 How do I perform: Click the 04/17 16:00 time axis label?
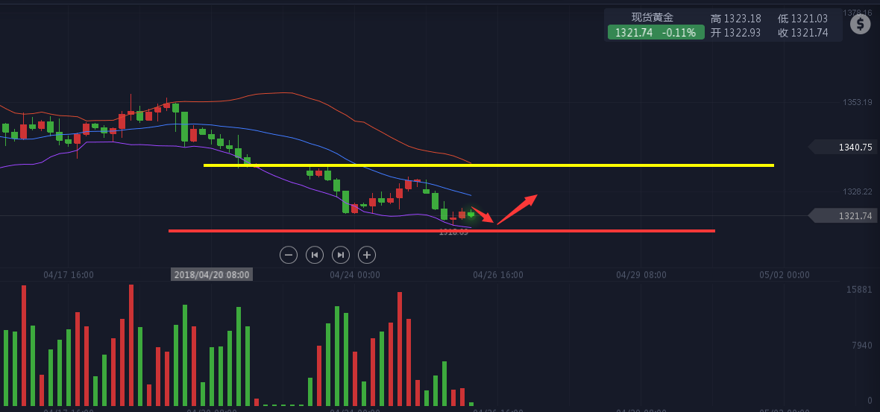click(69, 275)
